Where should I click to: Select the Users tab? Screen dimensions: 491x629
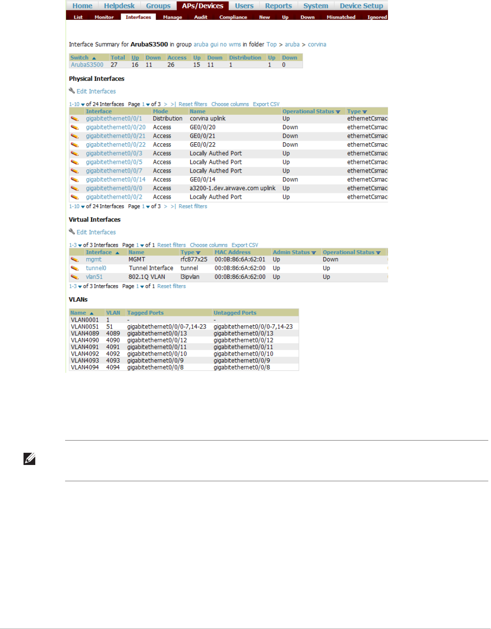point(244,6)
